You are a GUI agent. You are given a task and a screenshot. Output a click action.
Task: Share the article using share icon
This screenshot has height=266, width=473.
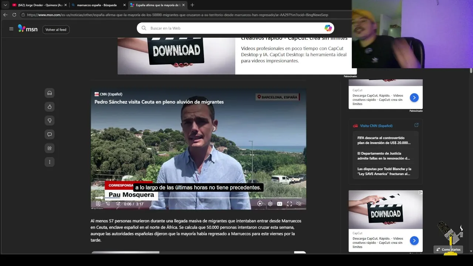point(50,148)
